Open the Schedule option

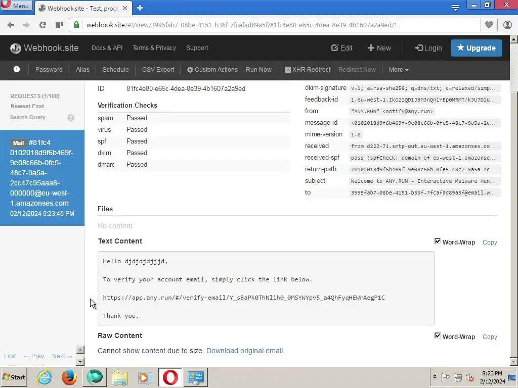(116, 70)
